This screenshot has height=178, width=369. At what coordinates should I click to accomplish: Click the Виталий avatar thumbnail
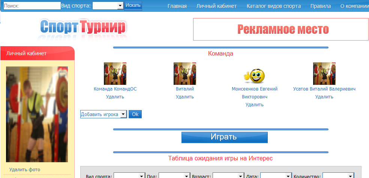tap(185, 74)
